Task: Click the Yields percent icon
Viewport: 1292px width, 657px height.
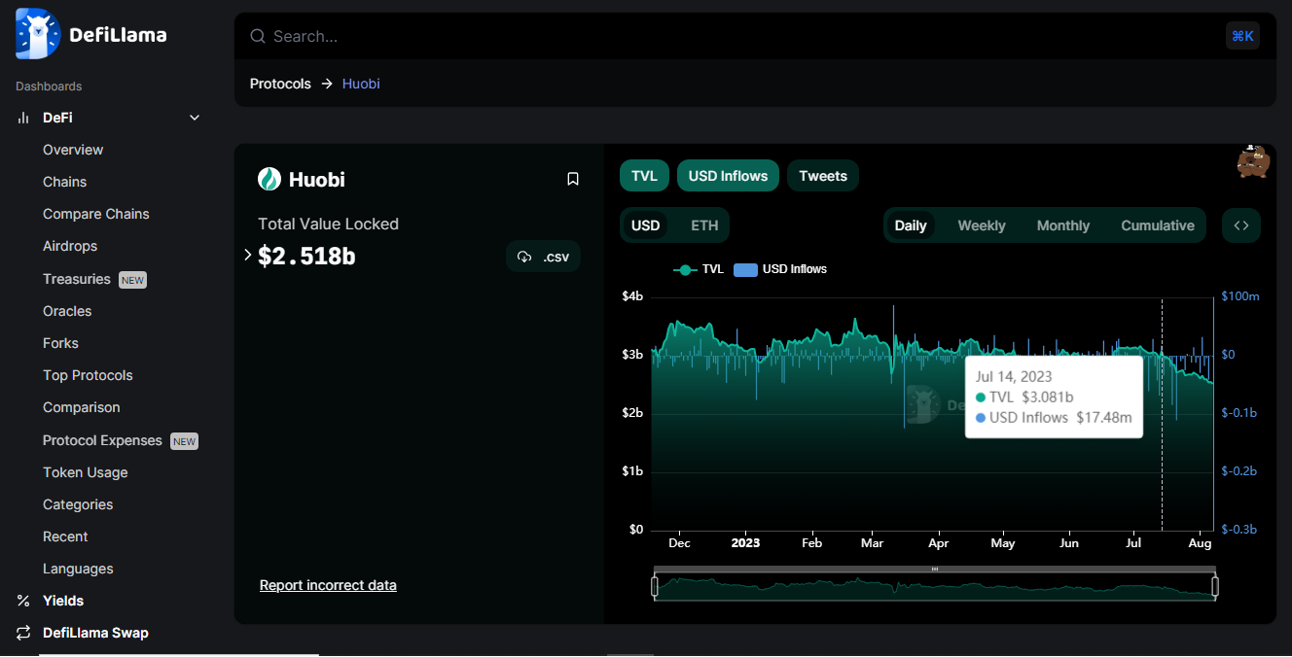Action: coord(23,601)
